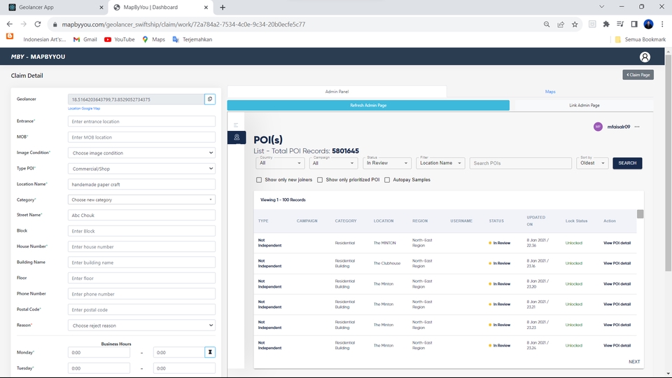Reload the page with browser refresh icon
Screen dimensions: 672x378
tap(38, 24)
